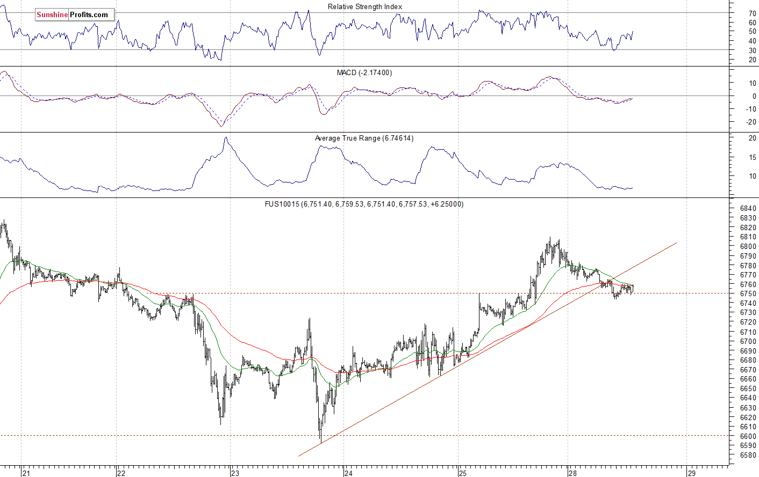Viewport: 759px width, 477px height.
Task: Click the 6800 price axis label
Action: point(748,246)
